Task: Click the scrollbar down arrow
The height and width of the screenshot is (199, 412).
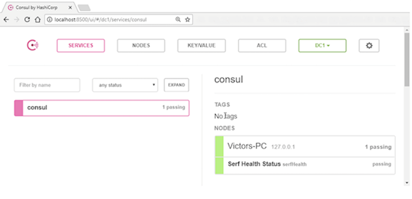Action: (407, 183)
